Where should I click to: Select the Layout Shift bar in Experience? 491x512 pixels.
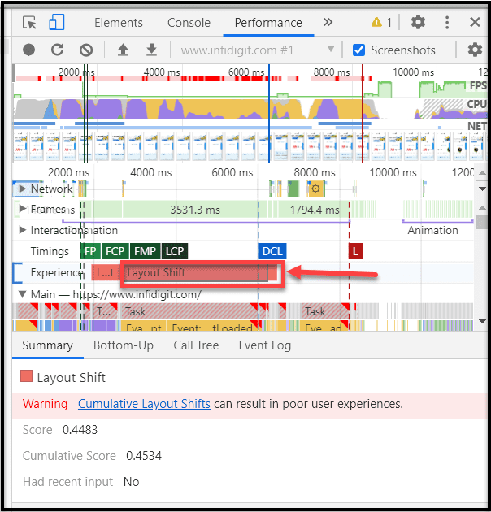196,272
